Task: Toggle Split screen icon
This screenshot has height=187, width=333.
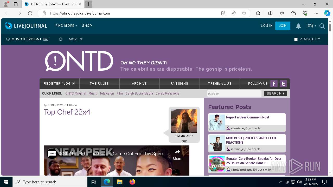Action: pyautogui.click(x=270, y=13)
